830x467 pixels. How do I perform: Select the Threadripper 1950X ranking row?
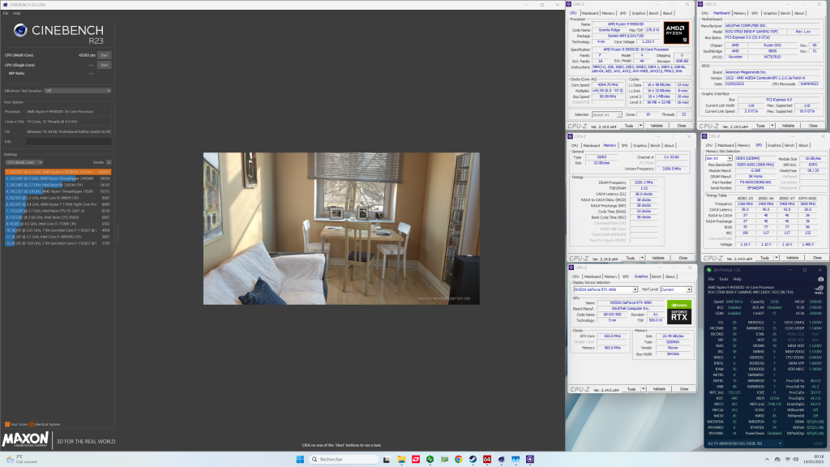tap(58, 191)
